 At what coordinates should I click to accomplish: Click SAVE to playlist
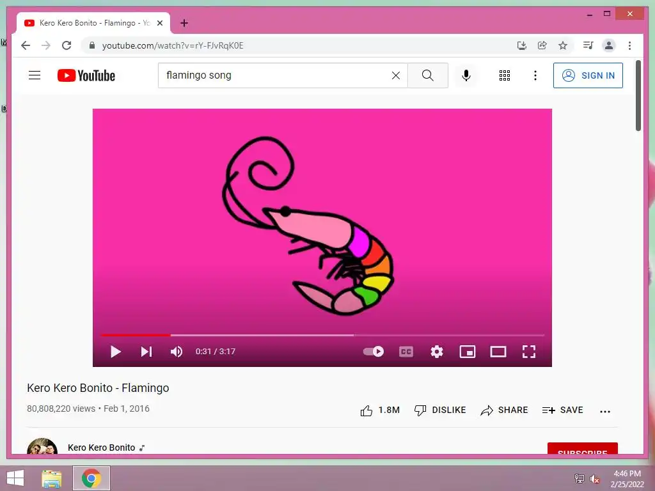[562, 410]
